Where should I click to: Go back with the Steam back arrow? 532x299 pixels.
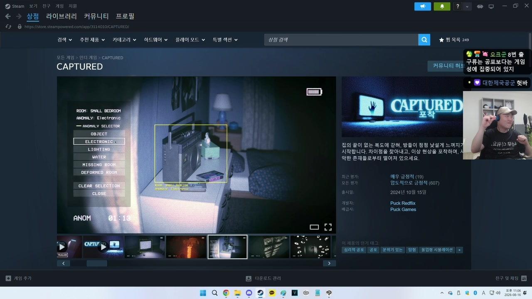[x=8, y=16]
